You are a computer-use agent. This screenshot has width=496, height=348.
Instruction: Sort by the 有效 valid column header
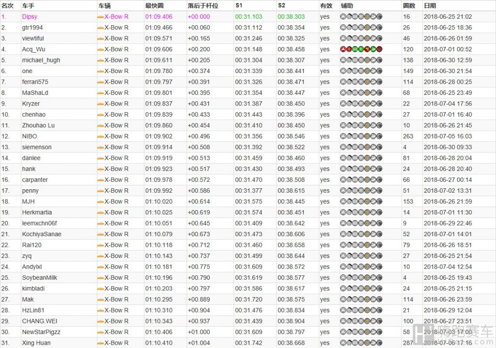(x=326, y=5)
